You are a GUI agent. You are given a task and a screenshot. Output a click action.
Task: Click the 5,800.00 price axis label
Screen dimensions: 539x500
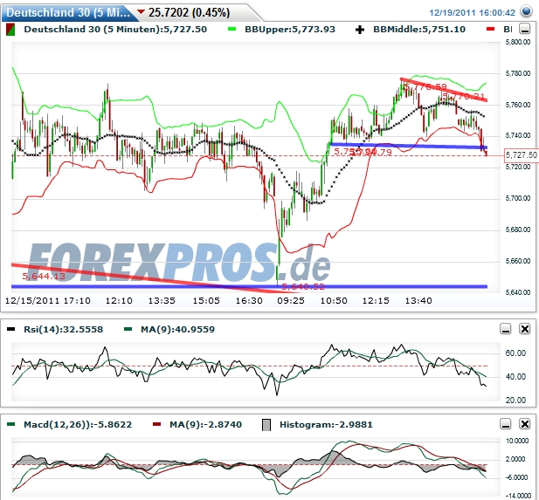point(518,42)
